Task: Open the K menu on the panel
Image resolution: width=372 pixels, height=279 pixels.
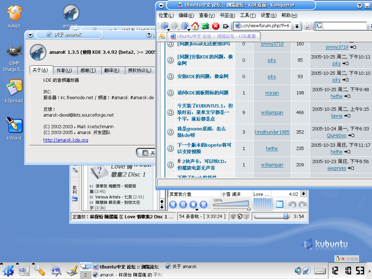Action: coord(8,271)
